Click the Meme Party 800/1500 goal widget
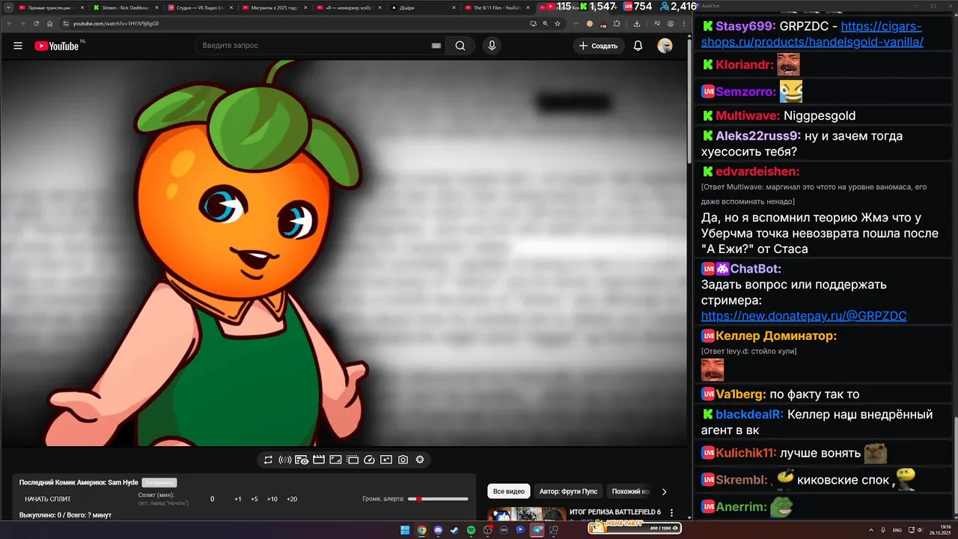 635,527
